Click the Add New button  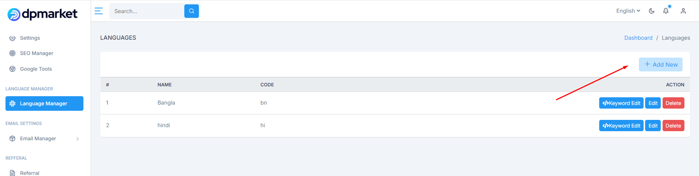[x=661, y=64]
